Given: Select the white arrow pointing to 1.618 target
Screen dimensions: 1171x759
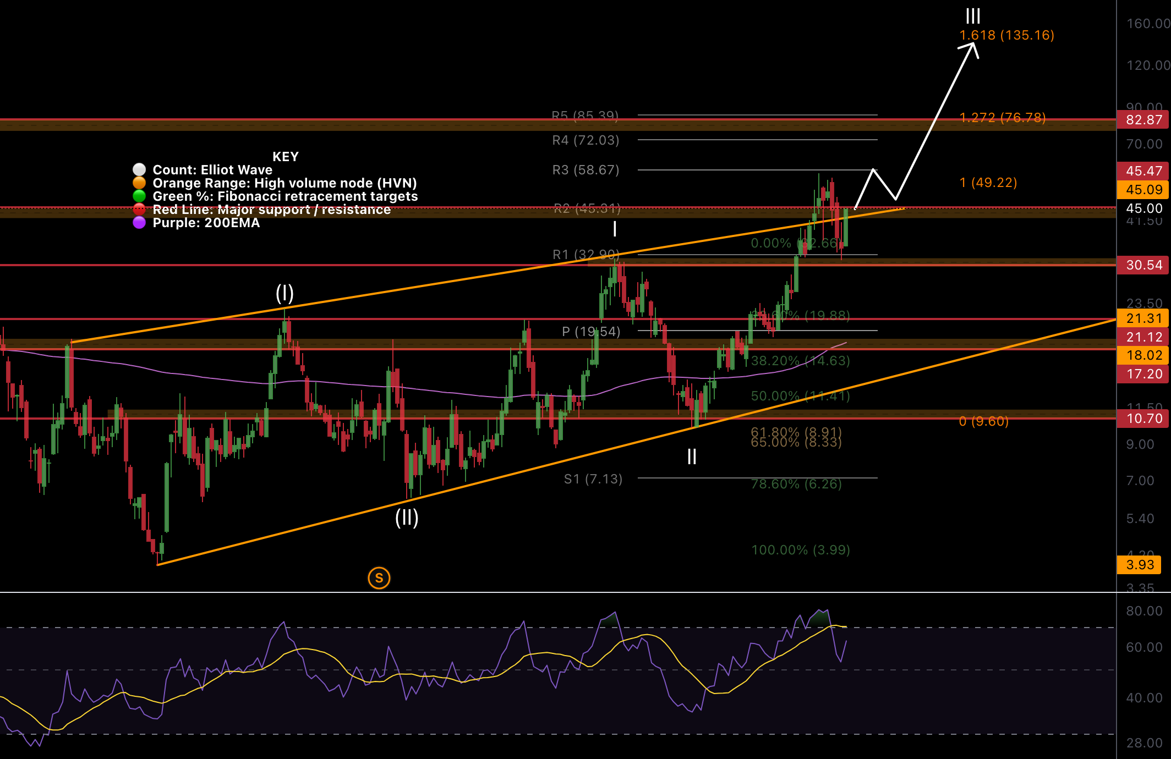Looking at the screenshot, I should tap(935, 121).
